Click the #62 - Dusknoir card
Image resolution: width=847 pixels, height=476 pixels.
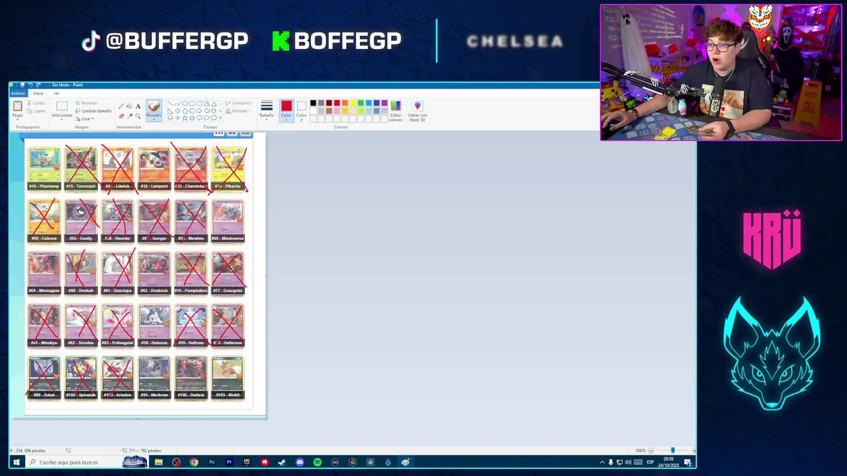tap(154, 273)
